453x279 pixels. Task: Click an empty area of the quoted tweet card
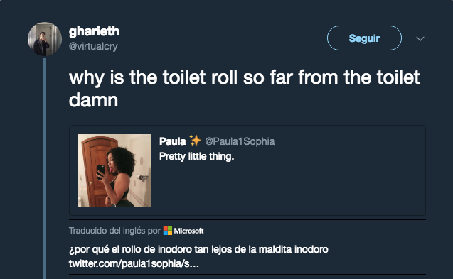pyautogui.click(x=289, y=187)
